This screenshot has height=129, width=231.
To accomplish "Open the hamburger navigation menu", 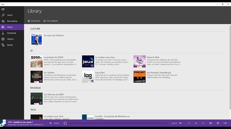I will coord(3,9).
